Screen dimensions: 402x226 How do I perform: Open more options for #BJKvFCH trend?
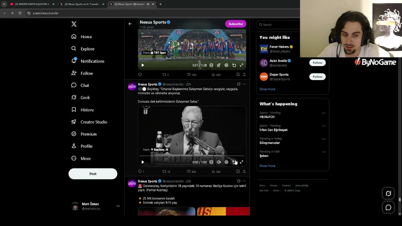coord(323,113)
